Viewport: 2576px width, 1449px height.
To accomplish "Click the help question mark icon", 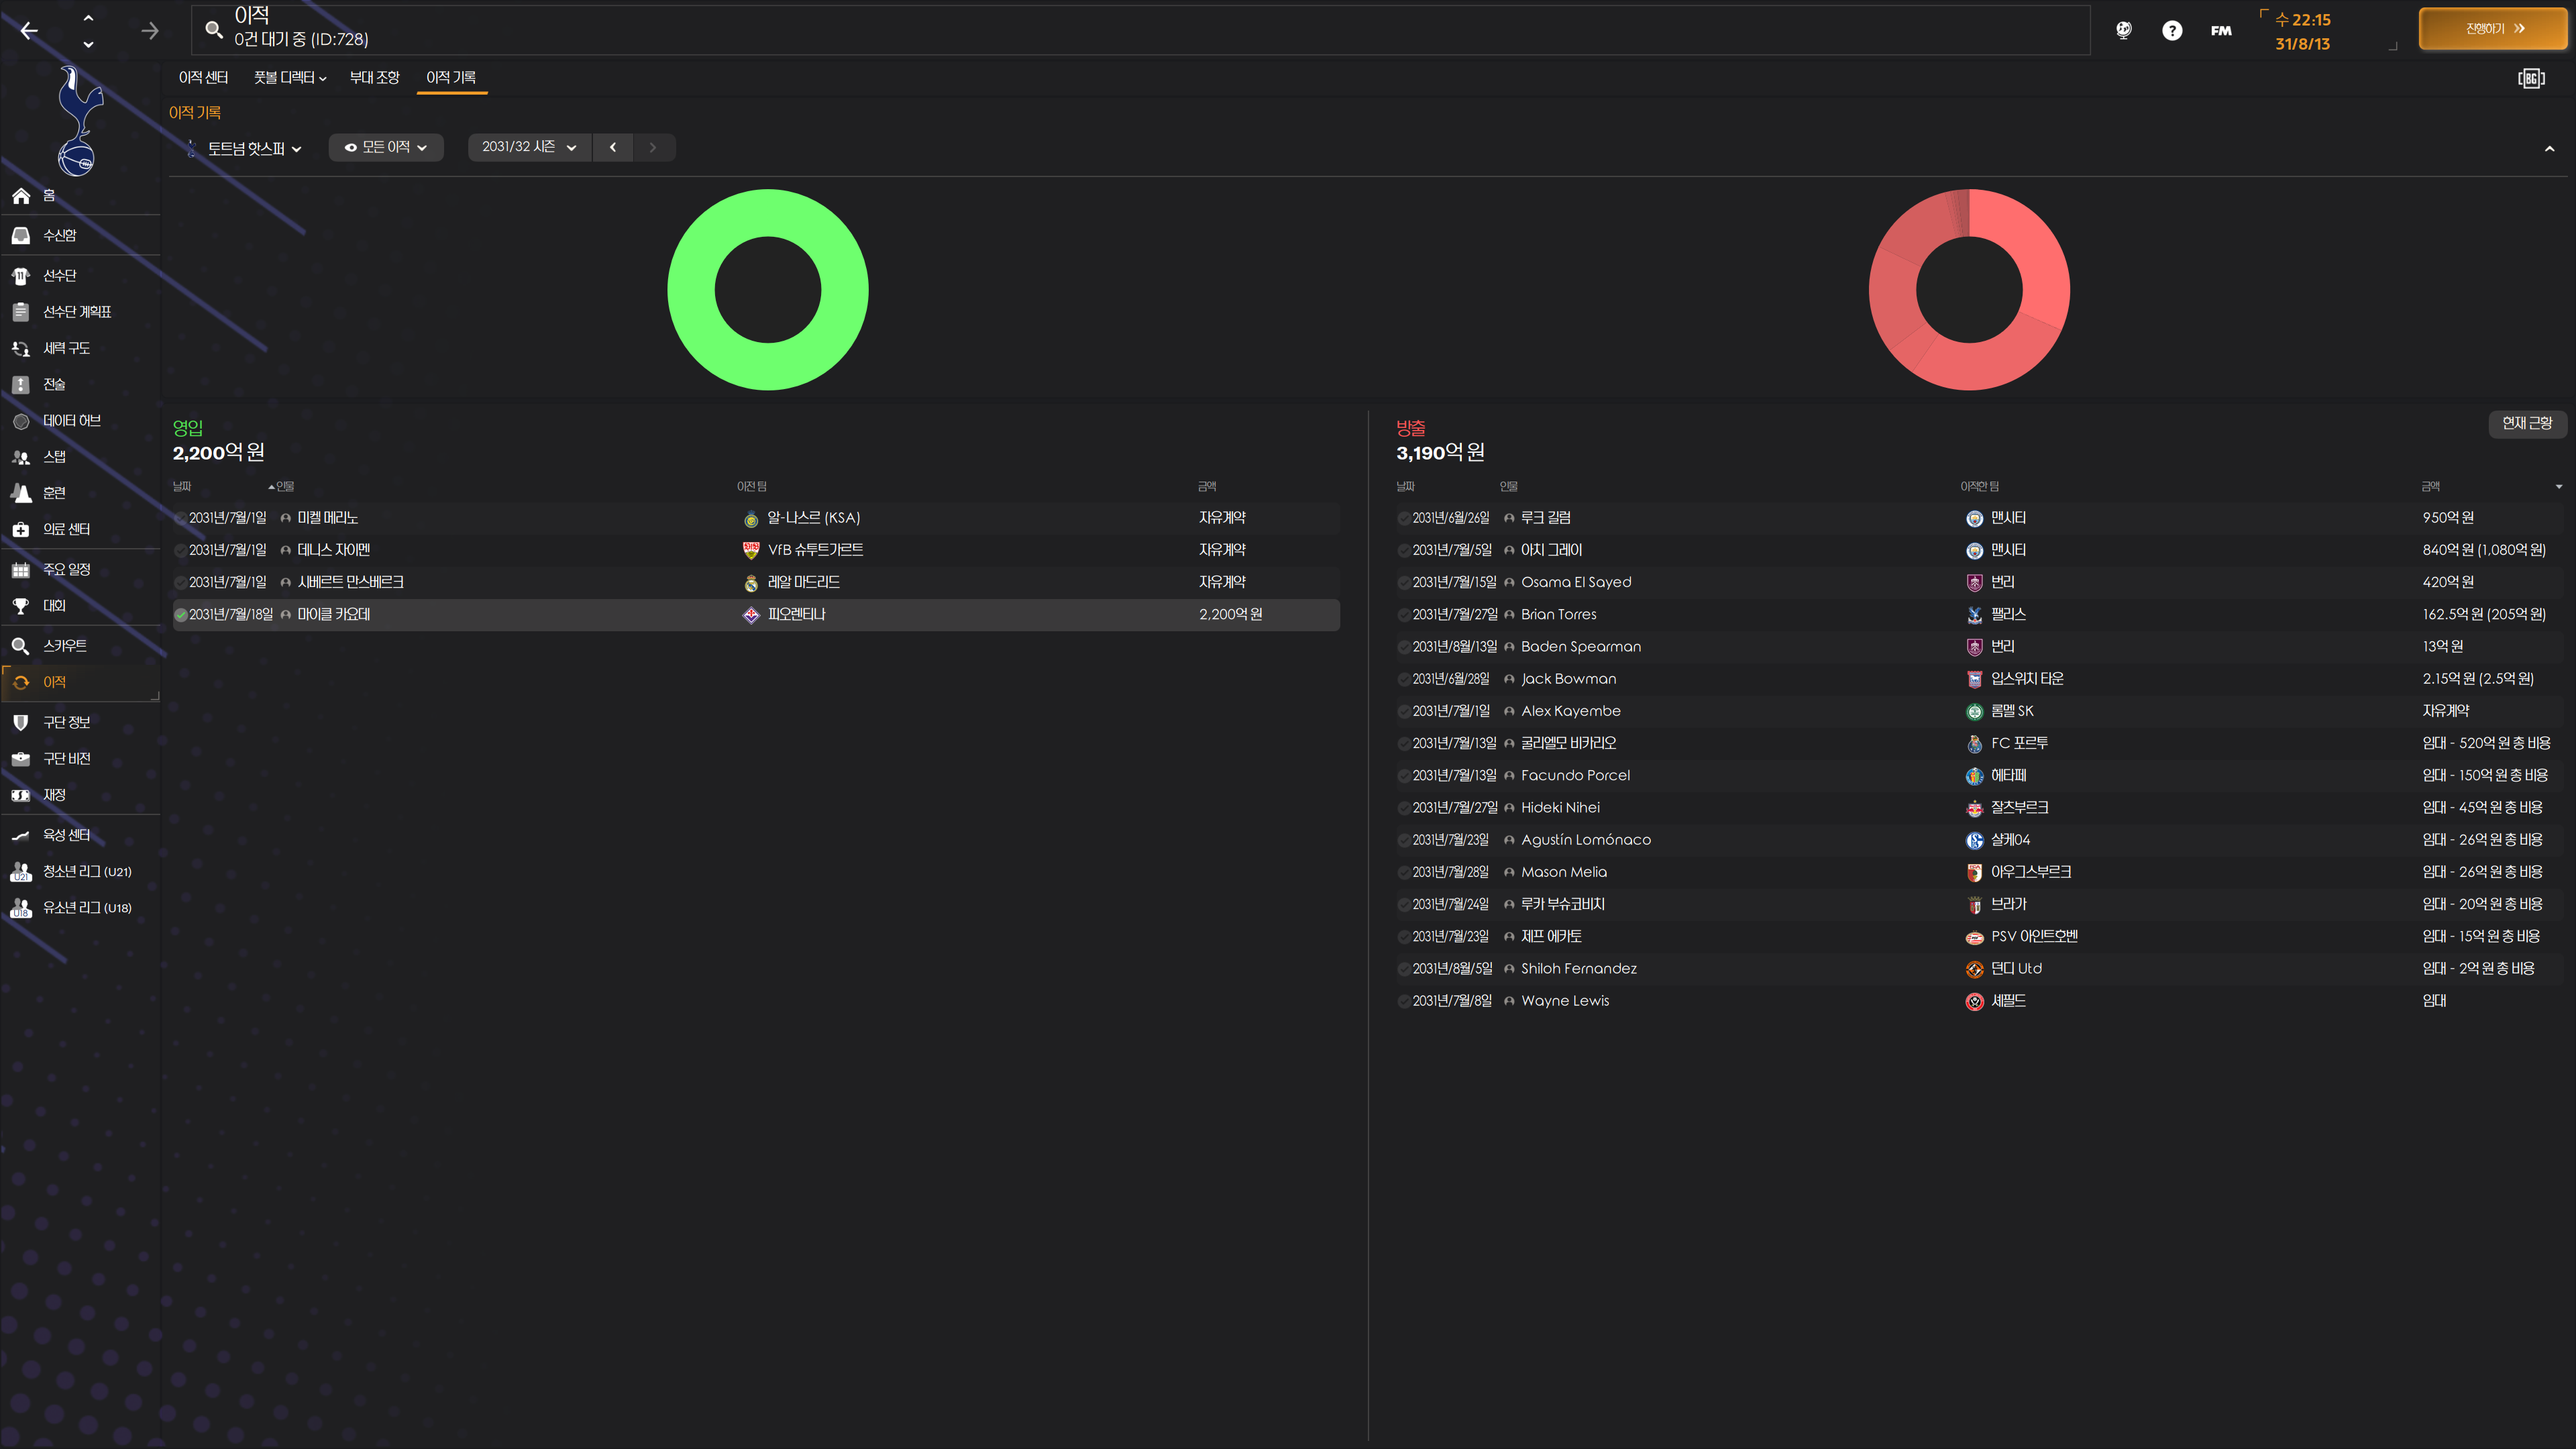I will (x=2171, y=30).
